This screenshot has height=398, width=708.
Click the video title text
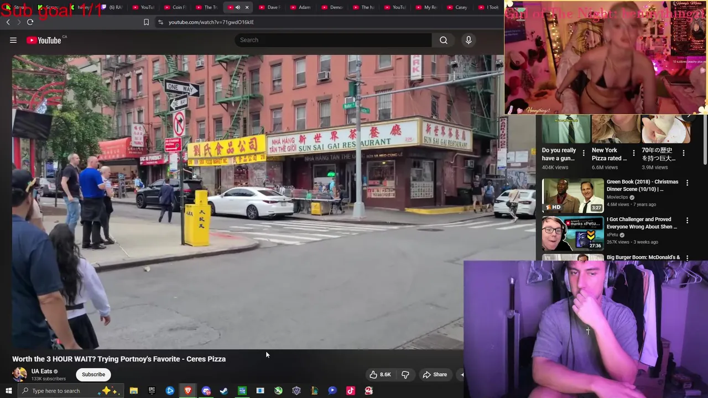(119, 359)
